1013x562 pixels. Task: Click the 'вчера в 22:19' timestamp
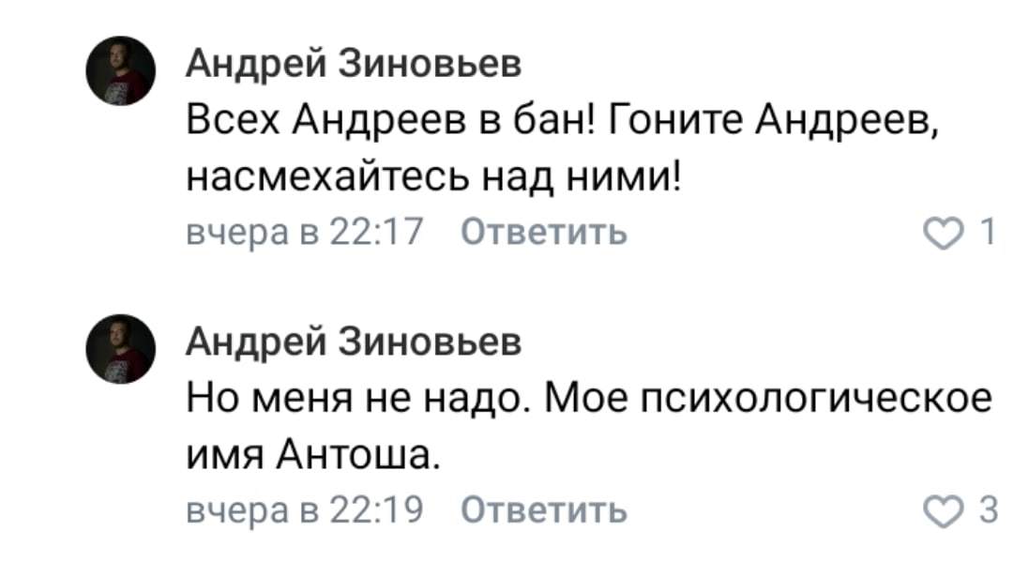coord(306,512)
